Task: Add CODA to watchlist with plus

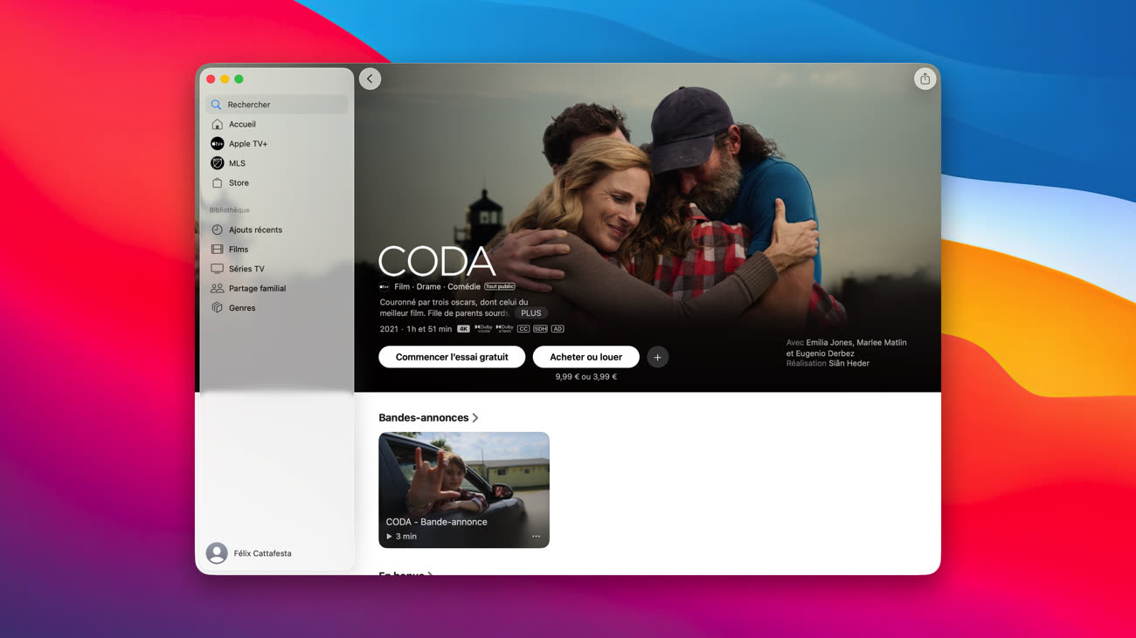Action: tap(658, 357)
